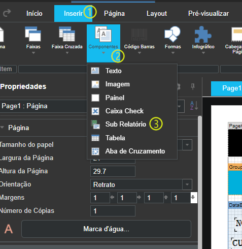Click the Marca d'água button
This screenshot has height=249, width=242.
tap(106, 229)
